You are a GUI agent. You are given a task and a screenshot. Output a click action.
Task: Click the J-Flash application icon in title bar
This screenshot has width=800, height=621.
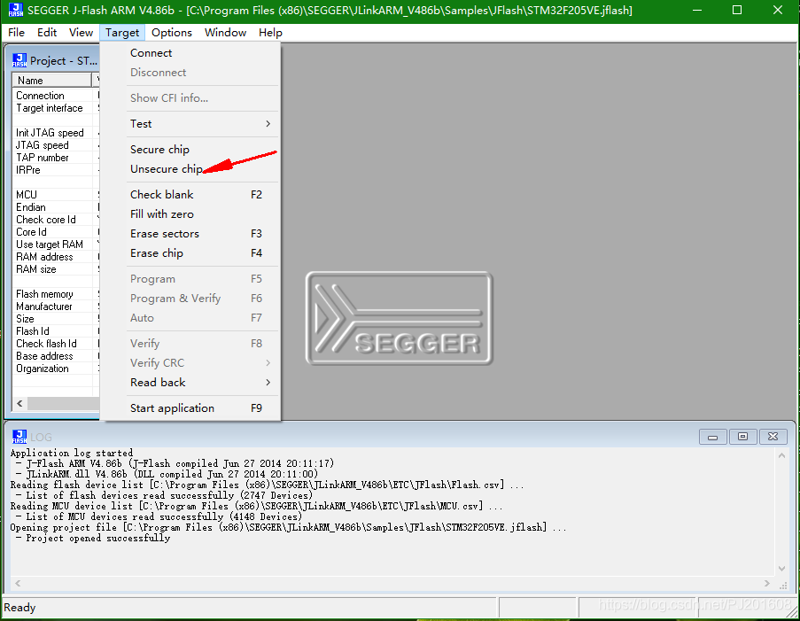tap(16, 10)
